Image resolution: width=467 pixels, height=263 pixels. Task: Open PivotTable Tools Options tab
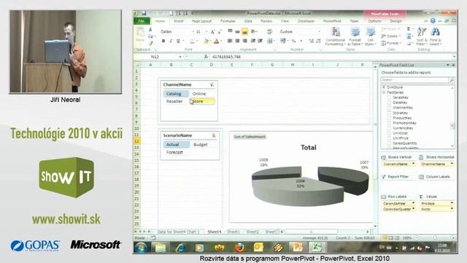pyautogui.click(x=374, y=21)
